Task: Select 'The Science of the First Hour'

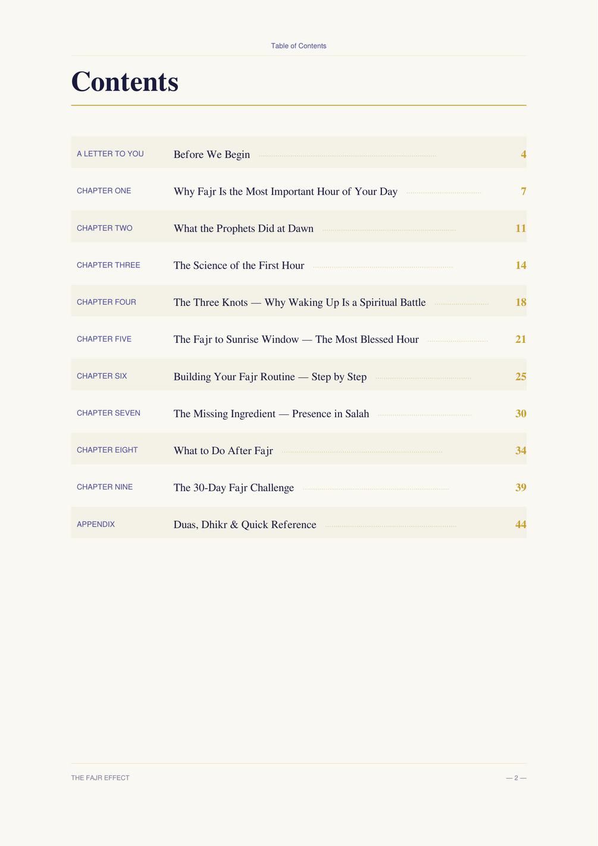Action: point(239,266)
